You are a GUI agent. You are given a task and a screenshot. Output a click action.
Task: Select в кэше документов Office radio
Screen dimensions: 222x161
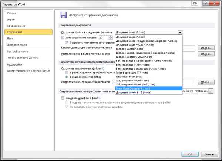pos(67,77)
